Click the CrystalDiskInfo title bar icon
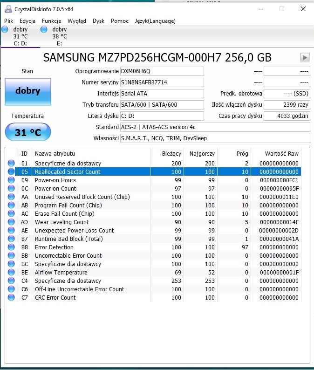 [8, 9]
